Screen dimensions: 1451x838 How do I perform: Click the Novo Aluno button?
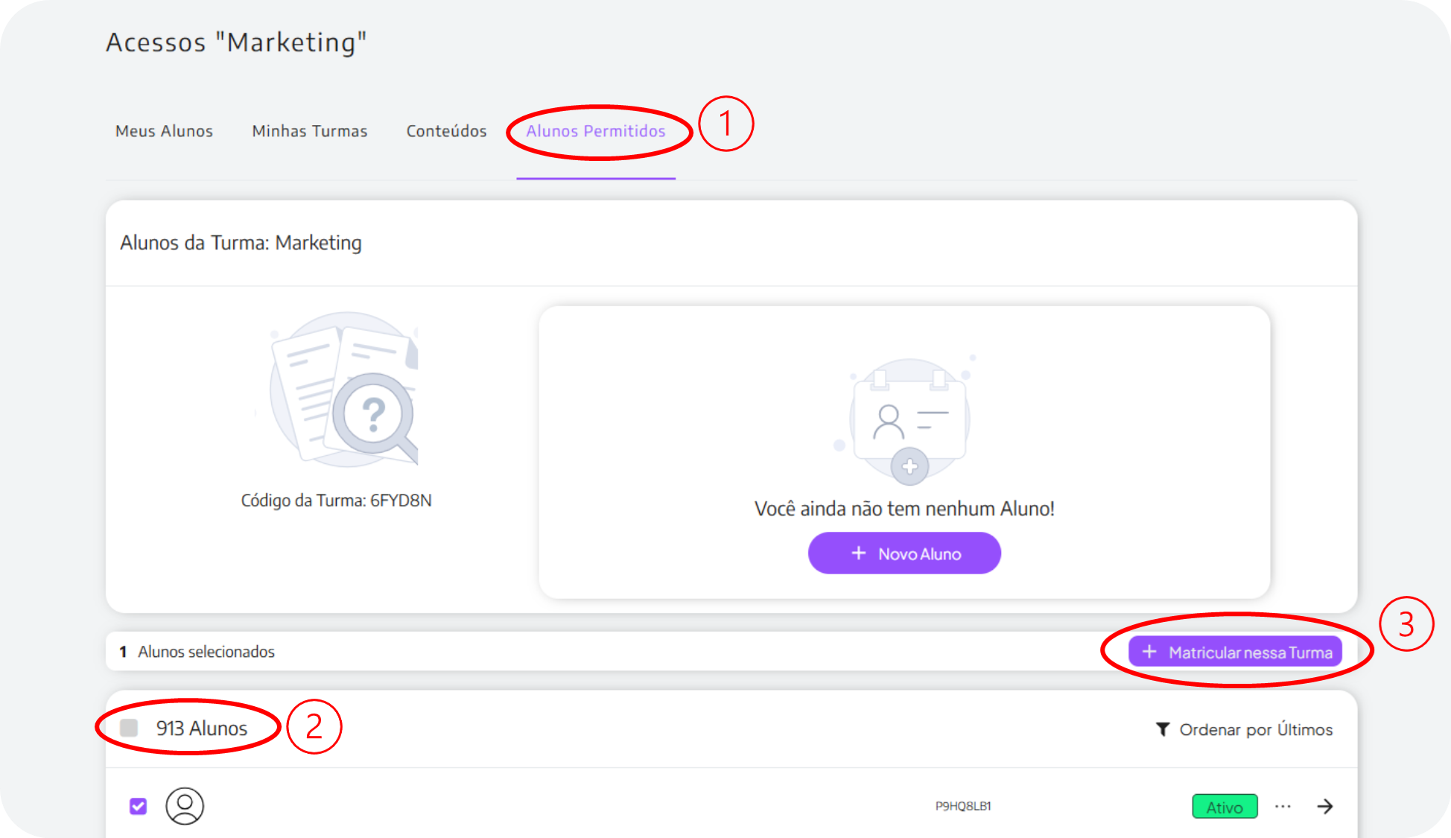904,553
